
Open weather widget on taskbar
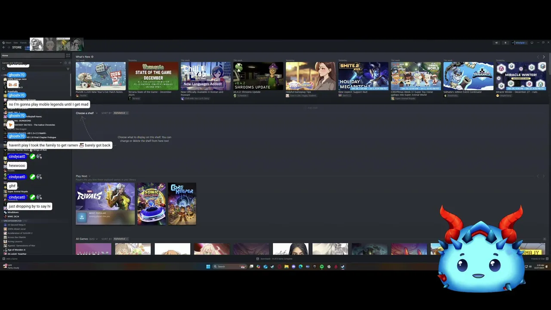[11, 267]
